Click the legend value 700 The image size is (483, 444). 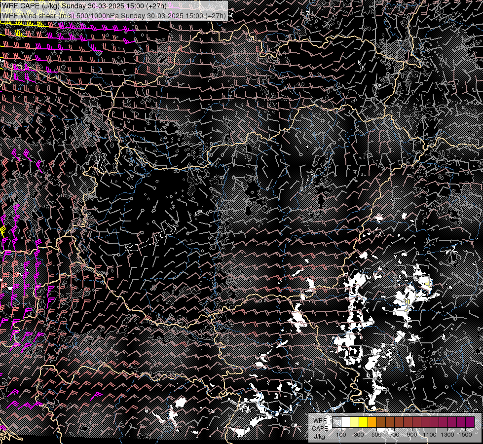[x=394, y=435]
